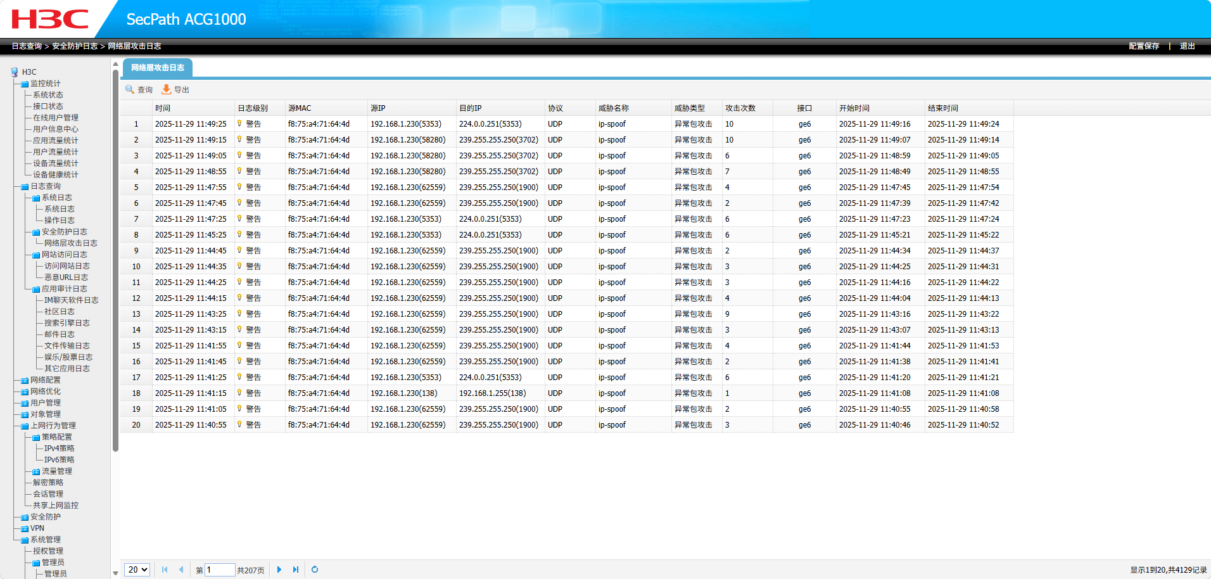Go to the first page of the log
This screenshot has width=1211, height=579.
point(165,569)
